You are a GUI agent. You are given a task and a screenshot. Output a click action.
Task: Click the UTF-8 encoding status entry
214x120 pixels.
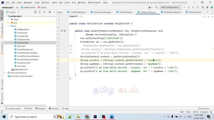coord(196,112)
